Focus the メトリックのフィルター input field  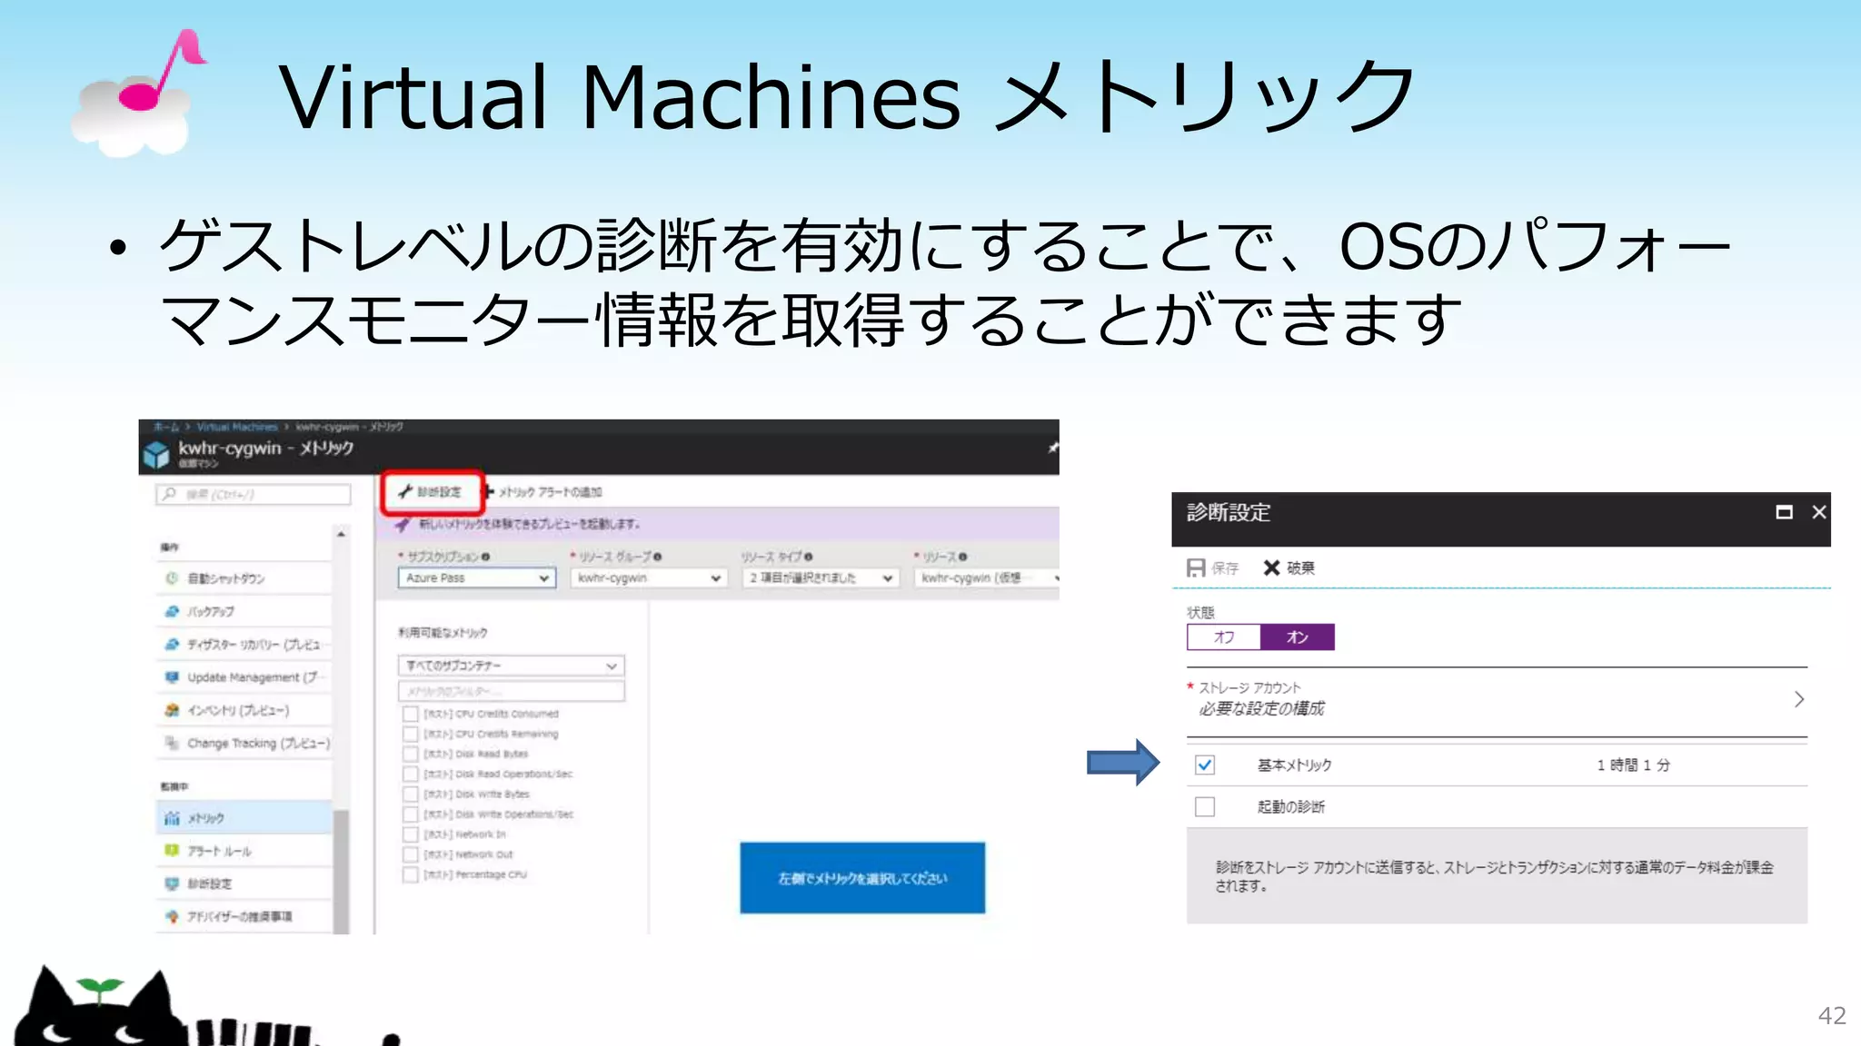coord(512,691)
